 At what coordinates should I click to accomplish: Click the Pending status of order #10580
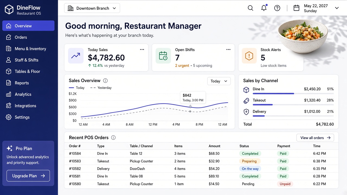pos(248,184)
